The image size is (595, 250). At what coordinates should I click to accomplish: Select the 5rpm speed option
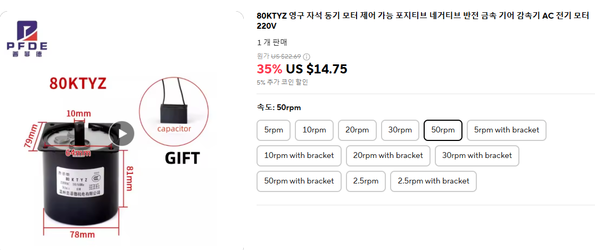click(274, 130)
